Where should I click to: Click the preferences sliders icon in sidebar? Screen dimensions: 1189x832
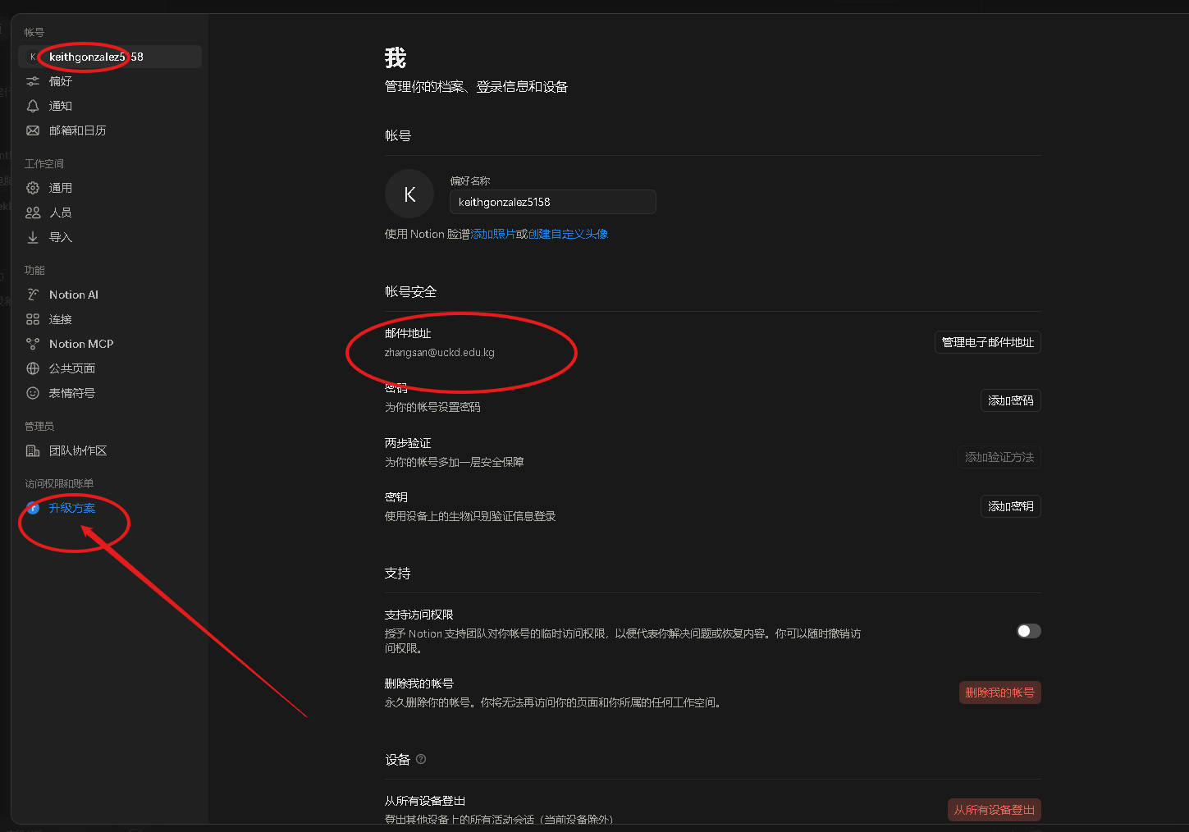(x=33, y=81)
